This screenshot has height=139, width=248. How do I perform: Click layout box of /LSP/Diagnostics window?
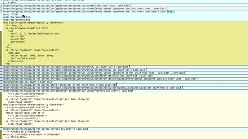click(x=1, y=82)
